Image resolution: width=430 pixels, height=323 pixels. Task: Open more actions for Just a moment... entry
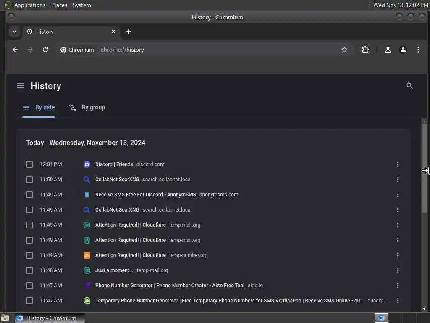397,270
